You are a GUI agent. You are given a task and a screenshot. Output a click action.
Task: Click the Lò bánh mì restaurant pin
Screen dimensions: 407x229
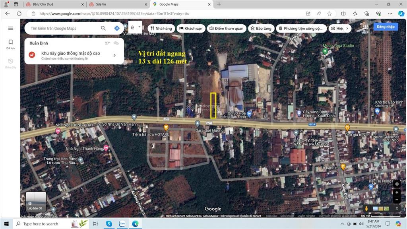tap(343, 167)
